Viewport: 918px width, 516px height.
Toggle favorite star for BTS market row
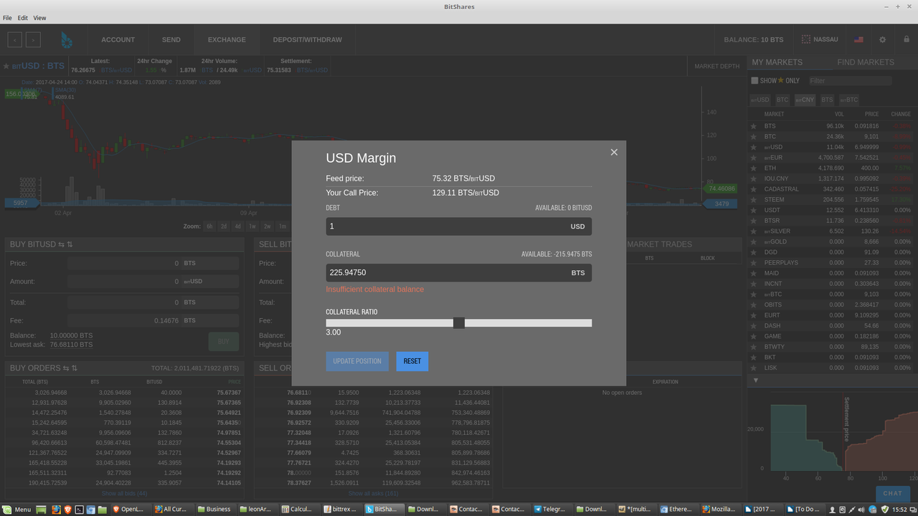754,126
